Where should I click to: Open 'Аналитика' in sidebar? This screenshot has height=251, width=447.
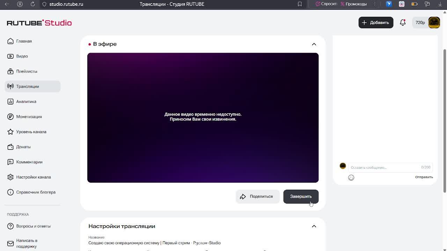(32, 101)
